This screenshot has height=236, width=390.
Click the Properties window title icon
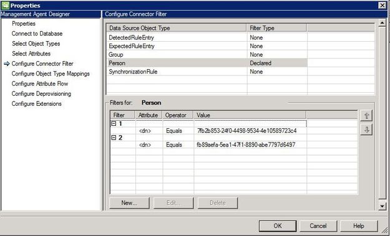tap(5, 5)
